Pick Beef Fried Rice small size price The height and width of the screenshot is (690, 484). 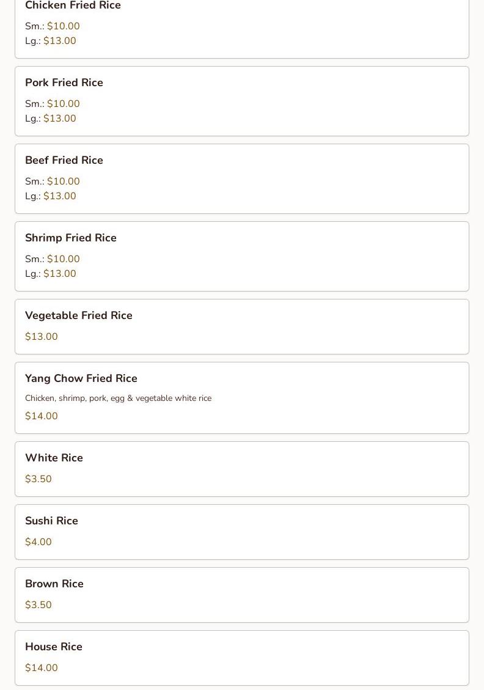coord(63,182)
